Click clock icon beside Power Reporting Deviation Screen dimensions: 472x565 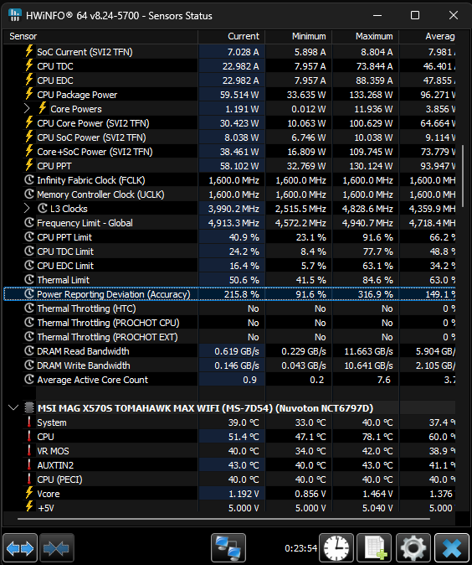29,294
